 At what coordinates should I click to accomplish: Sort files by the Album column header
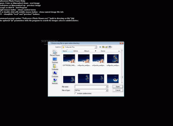[x=86, y=51]
